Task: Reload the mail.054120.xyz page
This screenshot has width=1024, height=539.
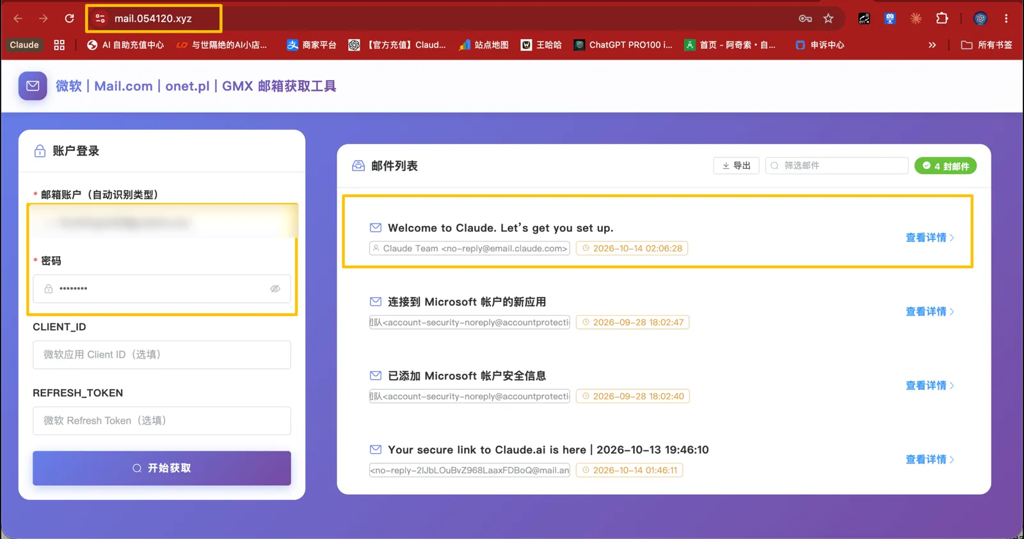Action: 69,19
